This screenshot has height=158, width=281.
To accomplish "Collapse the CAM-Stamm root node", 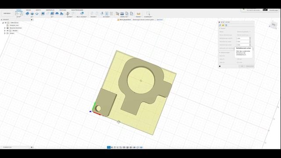I will [3, 23].
